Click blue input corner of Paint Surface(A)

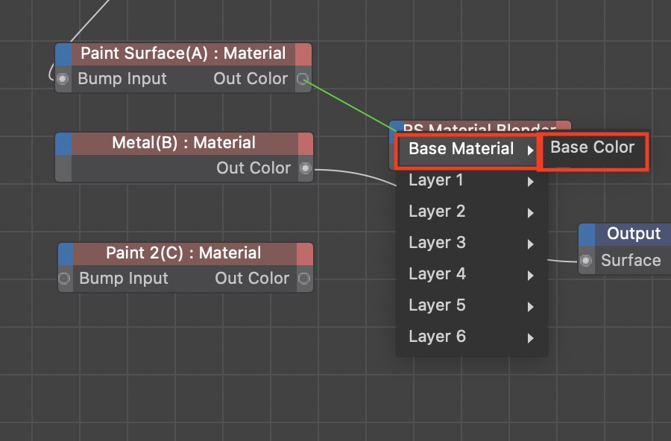63,54
